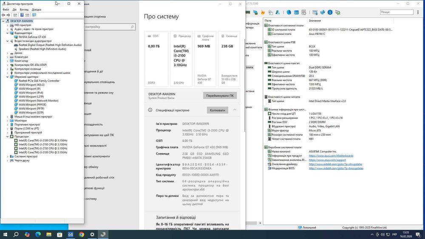Click the Пошук search field in AIDA64
The image size is (425, 239).
[x=397, y=12]
